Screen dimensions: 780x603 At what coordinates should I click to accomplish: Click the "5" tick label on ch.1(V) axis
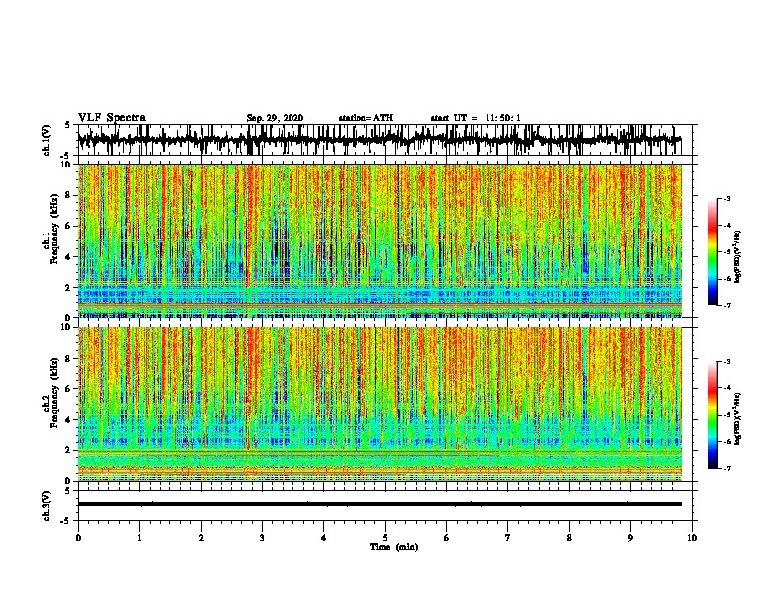coord(67,125)
